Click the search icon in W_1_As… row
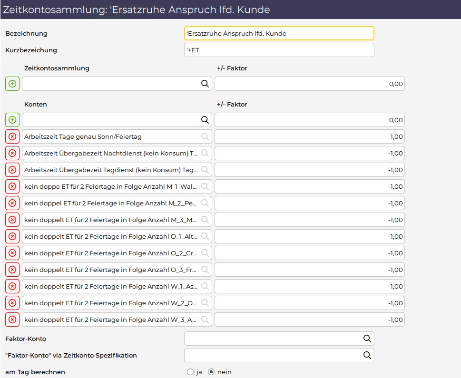 pyautogui.click(x=205, y=287)
